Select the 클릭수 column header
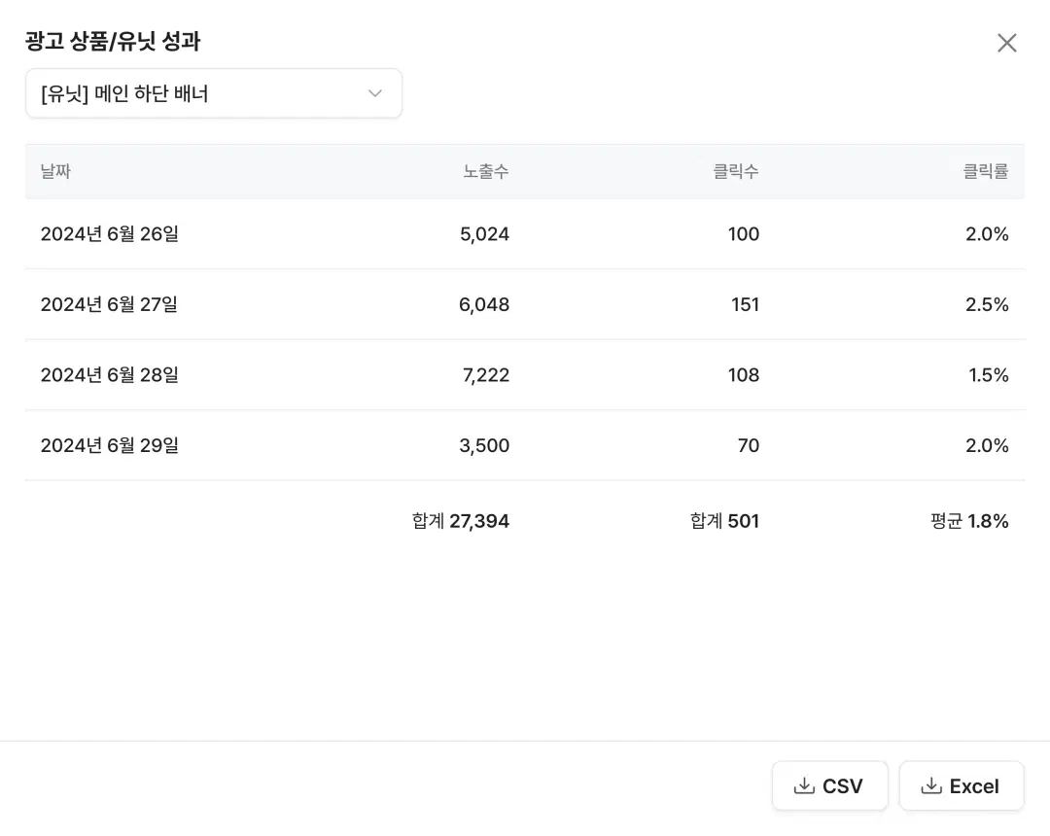The height and width of the screenshot is (836, 1050). pos(735,171)
